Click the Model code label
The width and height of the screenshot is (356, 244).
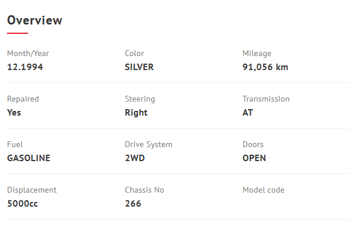263,190
